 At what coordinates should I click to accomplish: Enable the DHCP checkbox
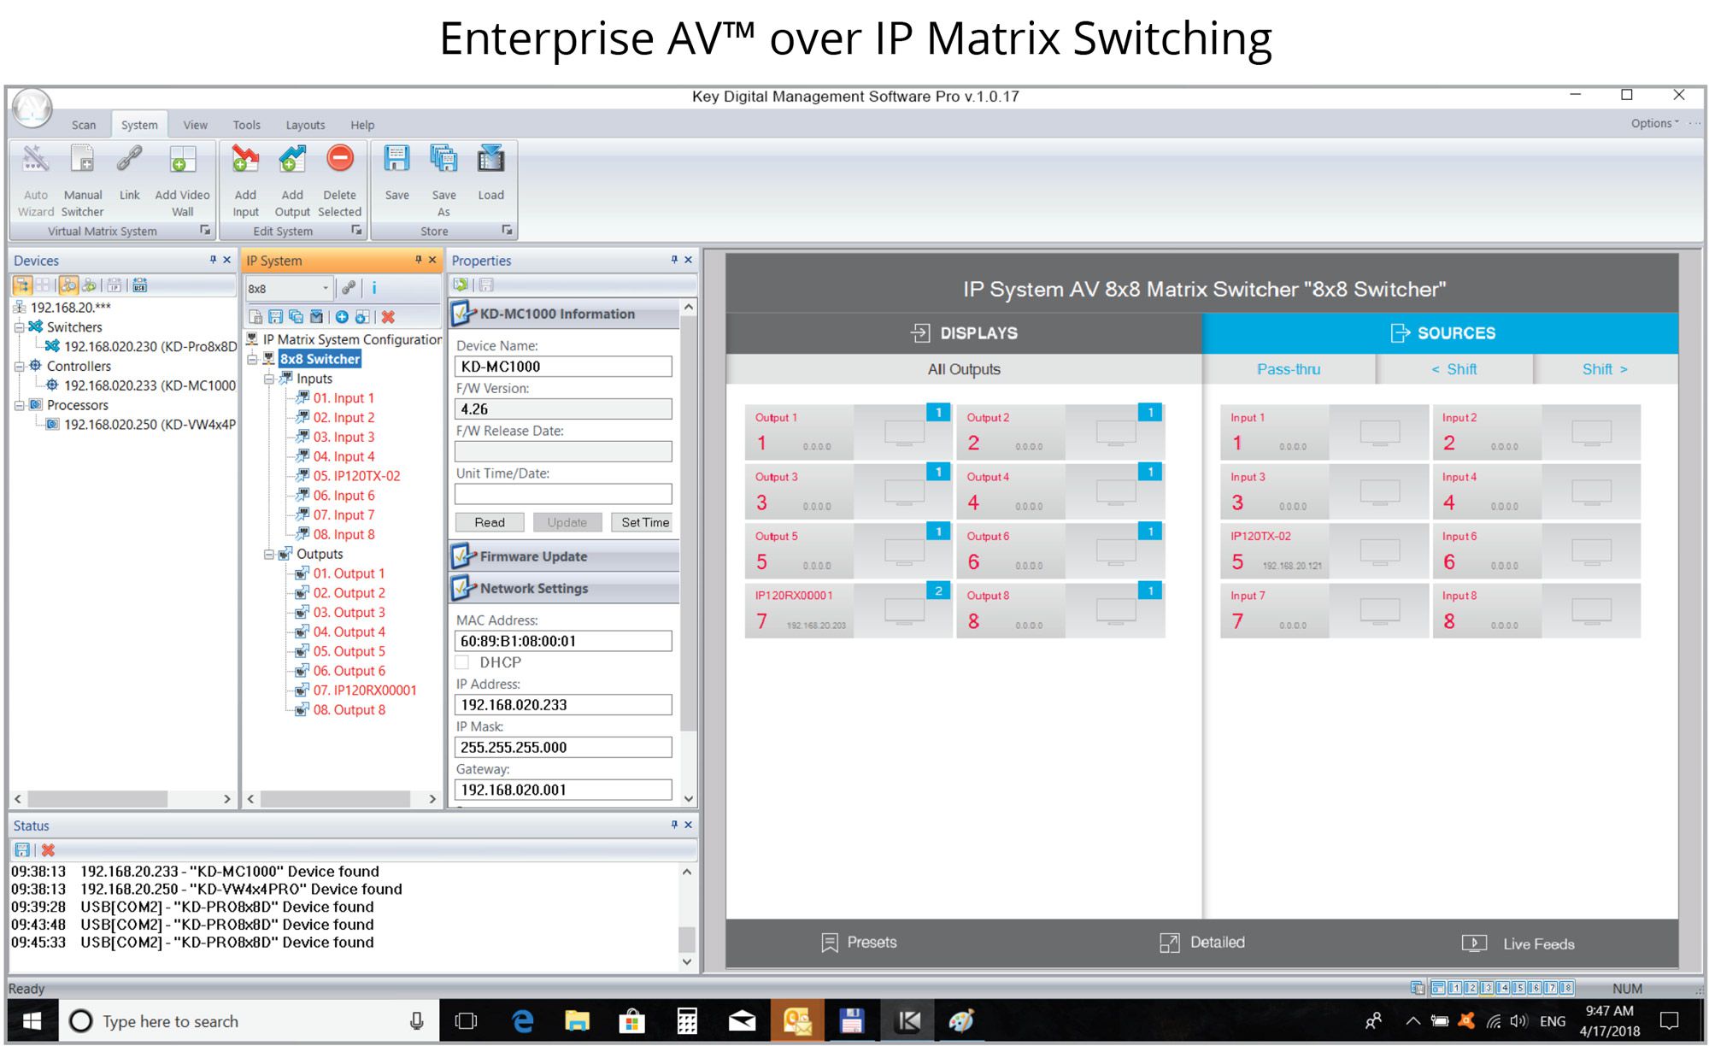pyautogui.click(x=462, y=662)
